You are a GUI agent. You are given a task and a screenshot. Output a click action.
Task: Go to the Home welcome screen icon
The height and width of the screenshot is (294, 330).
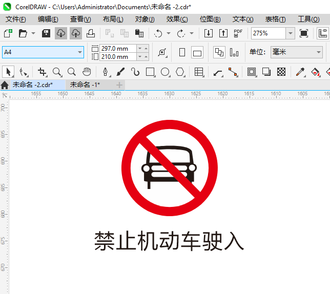point(5,85)
